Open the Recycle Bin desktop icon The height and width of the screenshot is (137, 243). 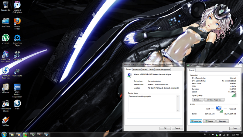pyautogui.click(x=5, y=5)
